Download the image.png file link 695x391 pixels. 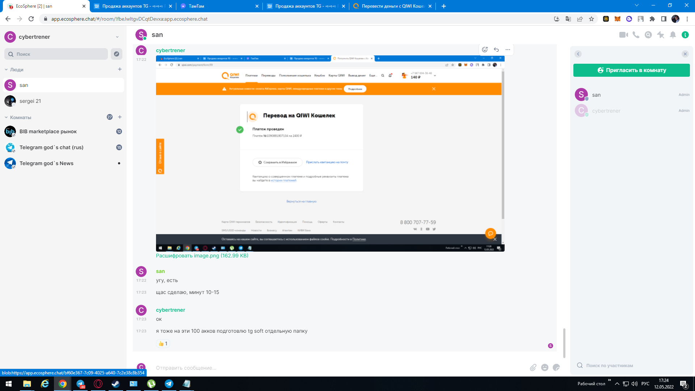pos(202,256)
